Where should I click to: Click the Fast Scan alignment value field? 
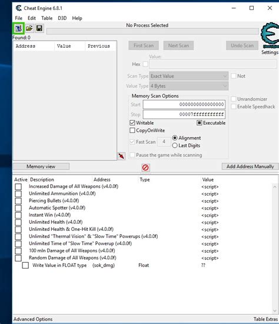(164, 142)
